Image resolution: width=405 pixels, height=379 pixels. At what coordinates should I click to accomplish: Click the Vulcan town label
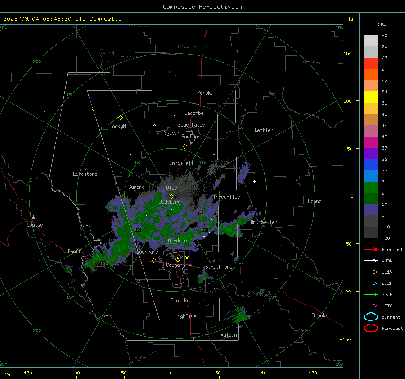(229, 335)
